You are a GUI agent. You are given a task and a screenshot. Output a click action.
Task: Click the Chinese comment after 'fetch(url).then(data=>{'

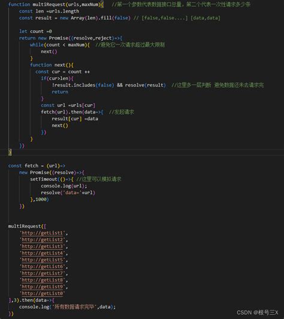click(x=122, y=112)
